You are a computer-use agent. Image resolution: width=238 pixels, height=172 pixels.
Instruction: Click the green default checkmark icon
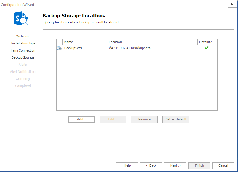[206, 48]
